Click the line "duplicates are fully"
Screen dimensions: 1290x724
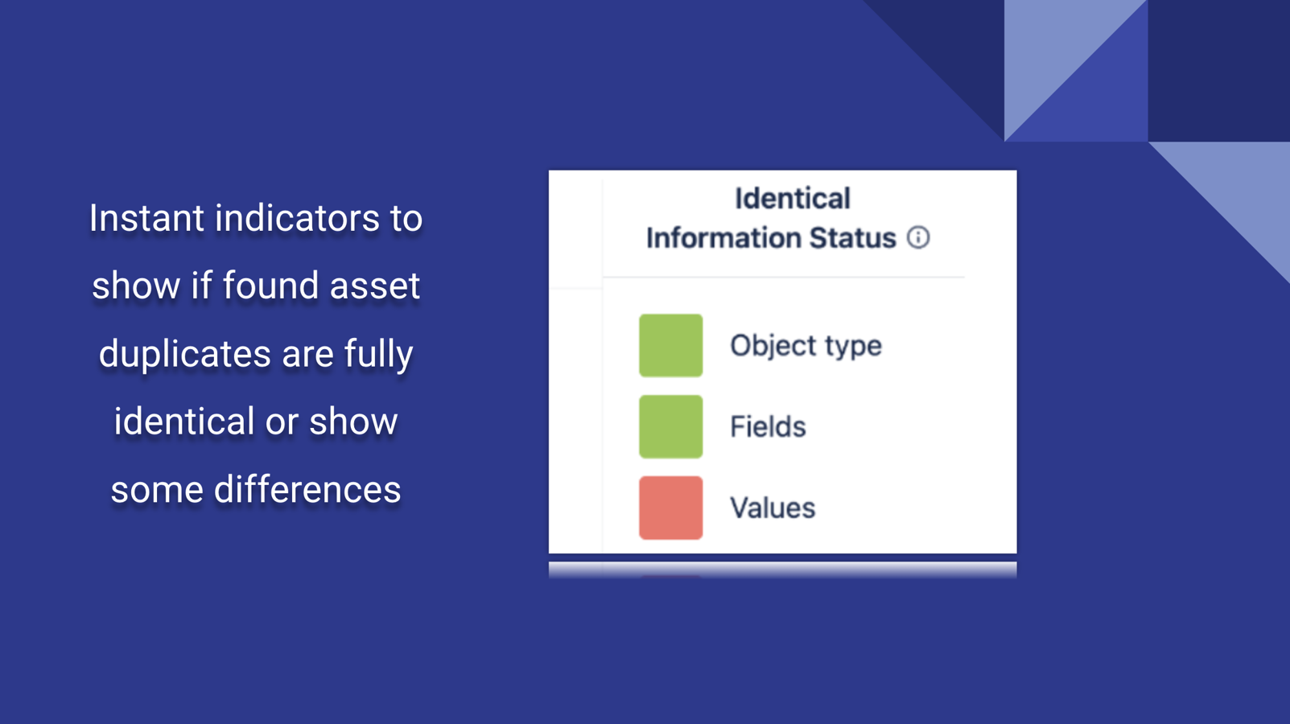click(256, 353)
